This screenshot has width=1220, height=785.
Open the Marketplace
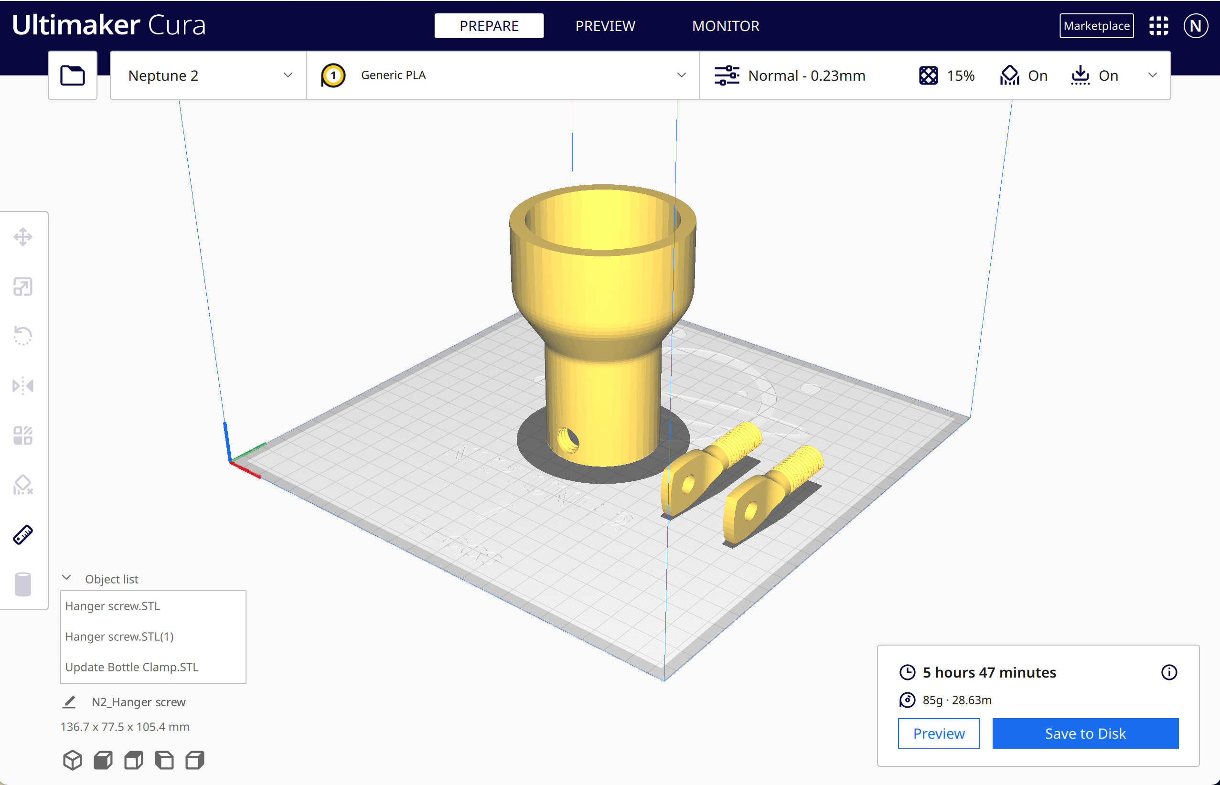point(1096,25)
